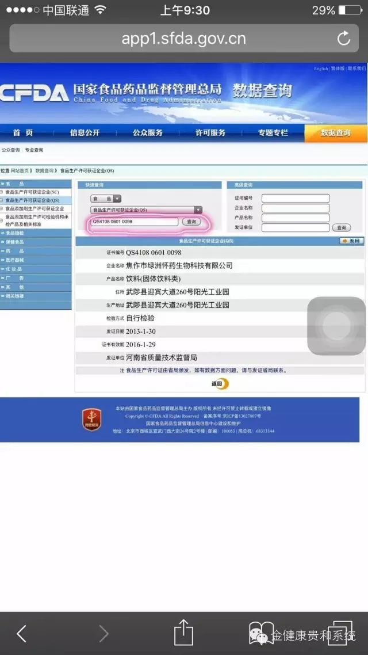The image size is (368, 655).
Task: Expand the 食品抽检 sidebar category
Action: click(x=36, y=233)
